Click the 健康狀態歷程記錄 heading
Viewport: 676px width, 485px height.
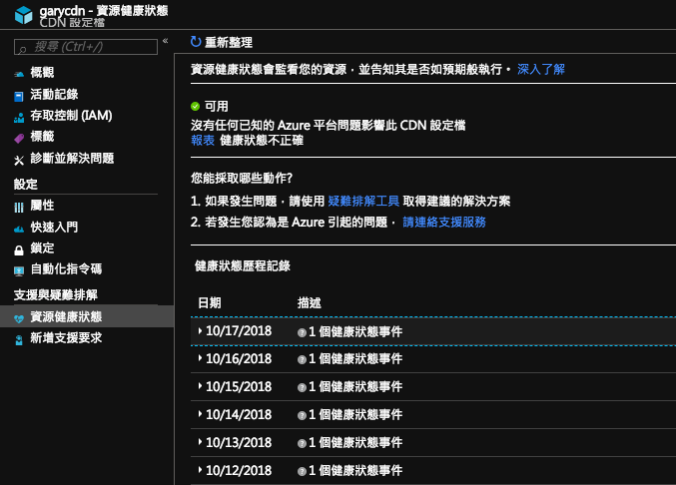[243, 266]
